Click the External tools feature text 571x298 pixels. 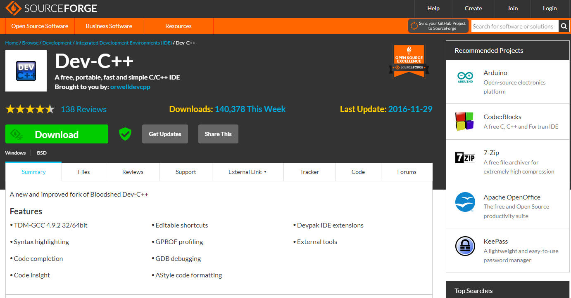317,242
